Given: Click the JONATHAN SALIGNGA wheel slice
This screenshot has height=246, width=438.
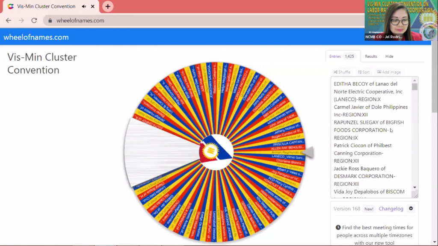Looking at the screenshot, I should (210, 81).
